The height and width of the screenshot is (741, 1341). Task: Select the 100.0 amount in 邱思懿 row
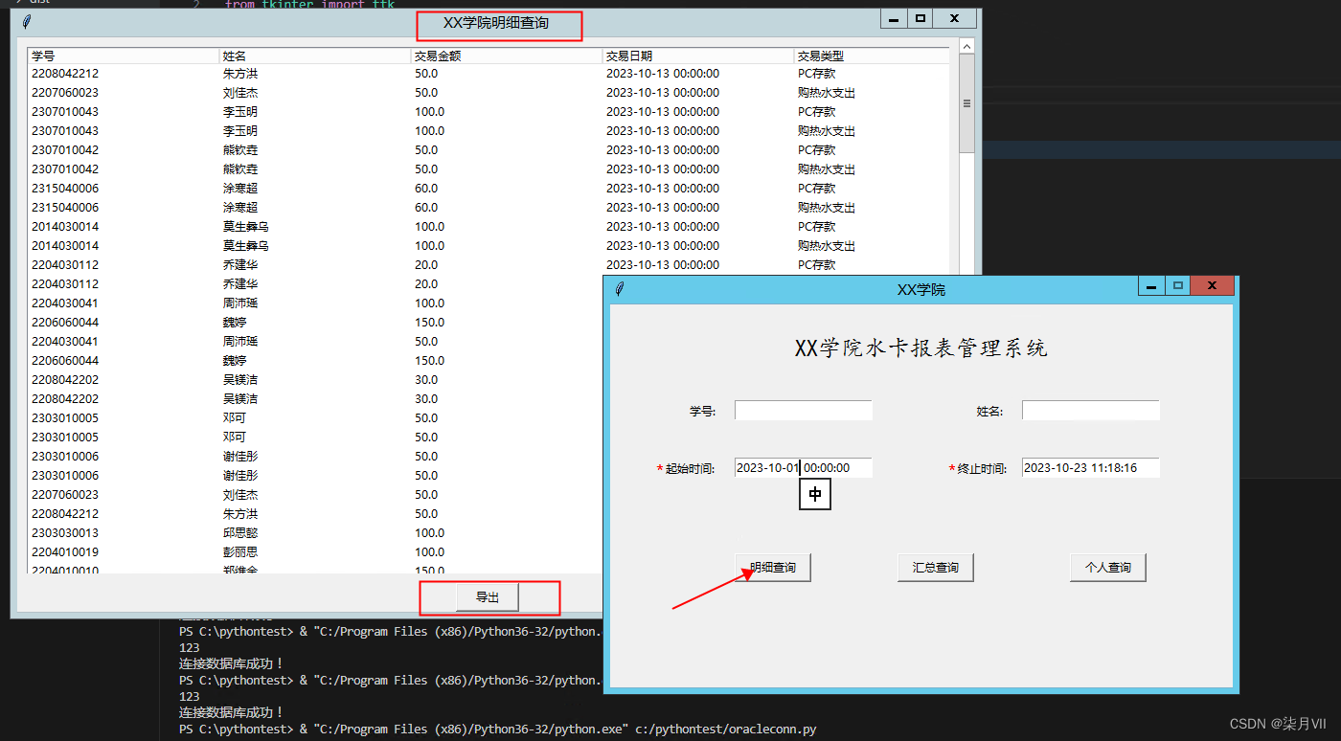(x=430, y=532)
